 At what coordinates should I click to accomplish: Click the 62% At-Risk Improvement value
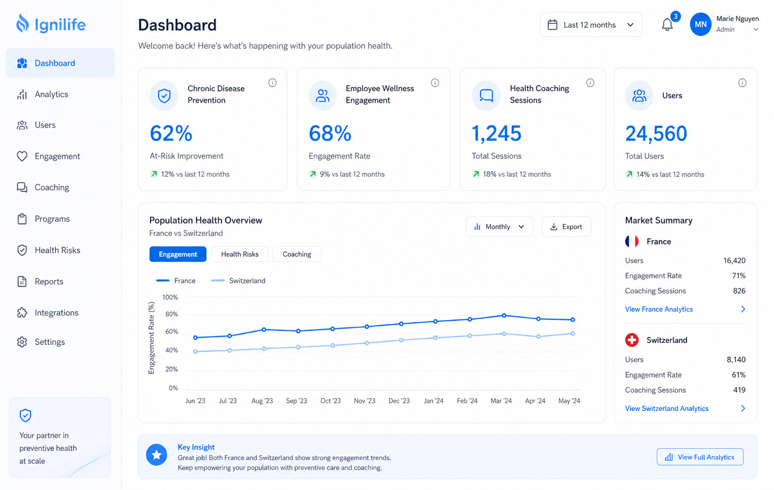[171, 133]
